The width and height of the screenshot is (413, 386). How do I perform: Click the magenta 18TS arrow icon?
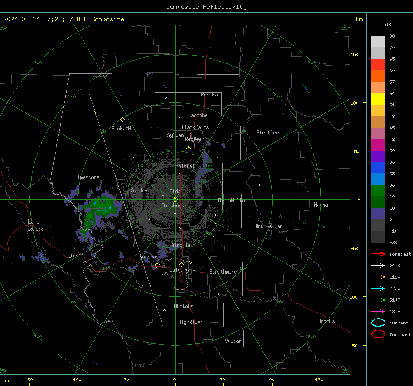click(378, 312)
